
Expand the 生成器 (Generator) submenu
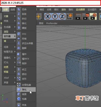[9, 27]
